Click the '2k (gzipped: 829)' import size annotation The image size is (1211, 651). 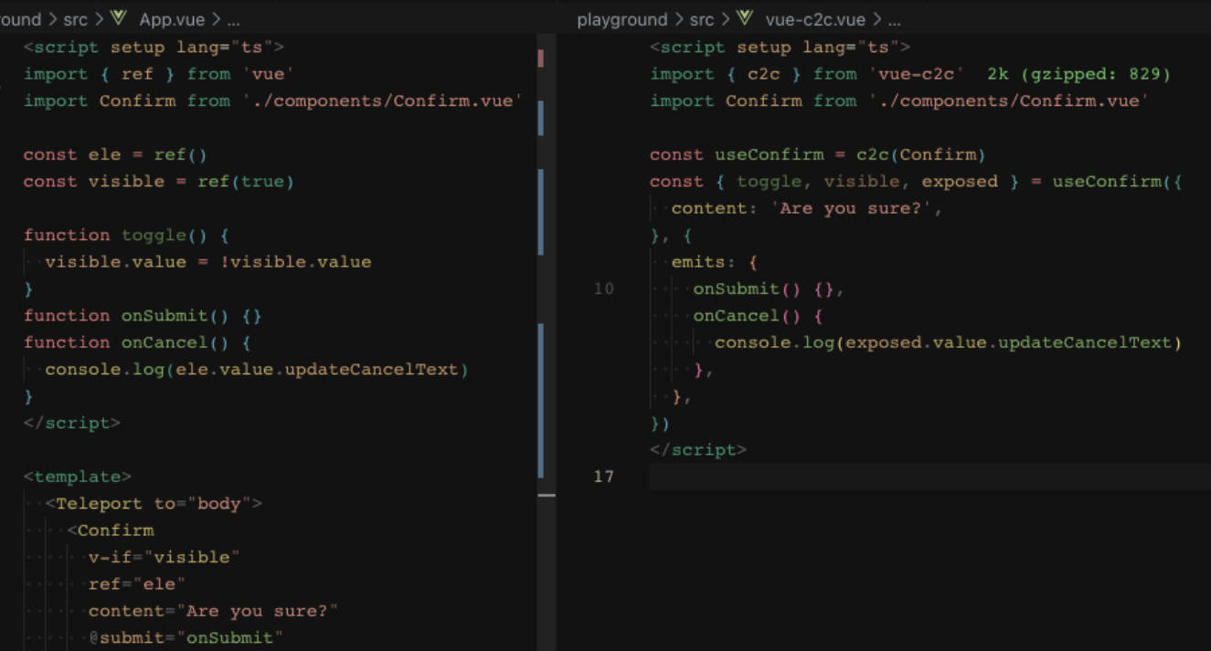[x=1078, y=74]
